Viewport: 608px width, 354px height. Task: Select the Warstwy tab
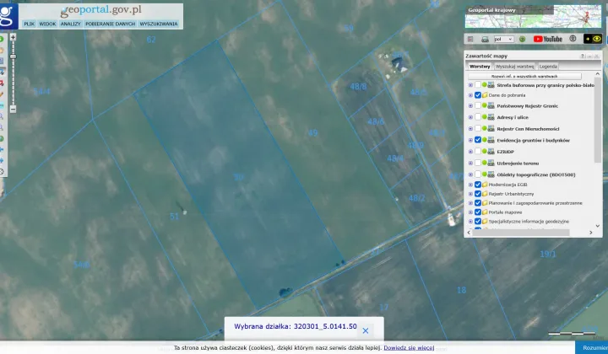[480, 67]
